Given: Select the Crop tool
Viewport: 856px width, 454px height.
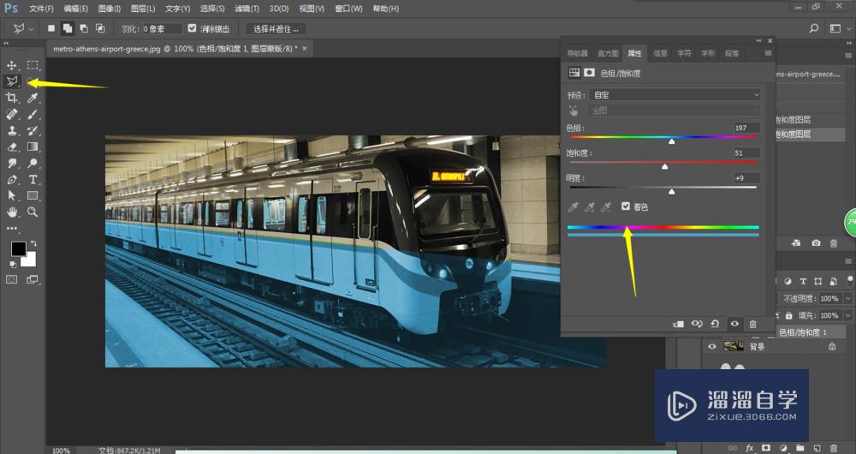Looking at the screenshot, I should 12,99.
